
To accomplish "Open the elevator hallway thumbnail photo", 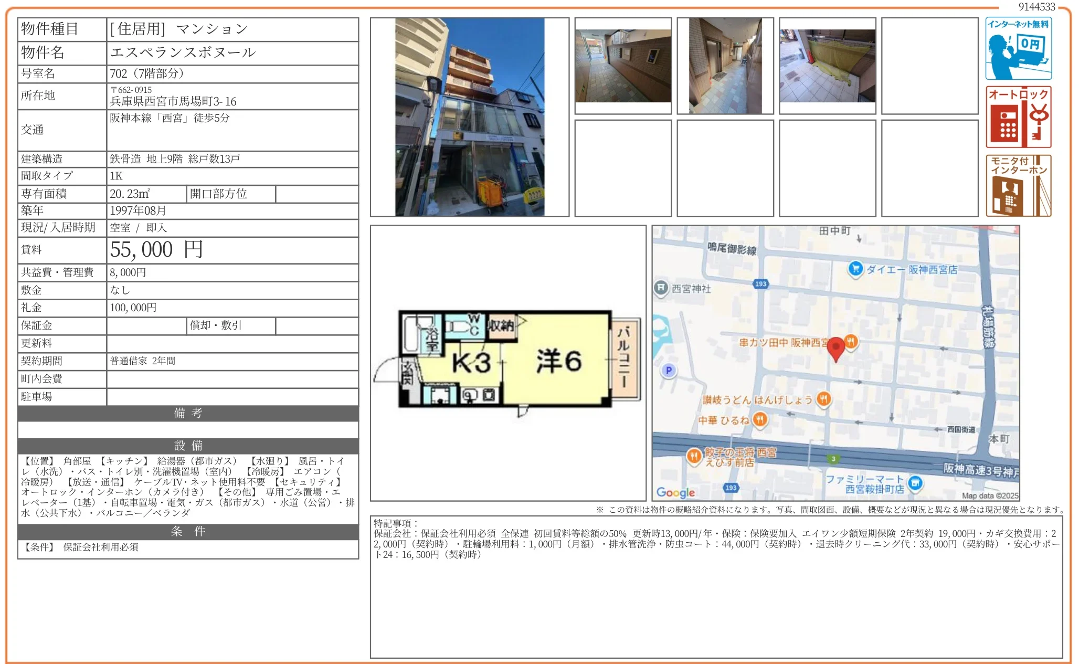I will click(725, 66).
